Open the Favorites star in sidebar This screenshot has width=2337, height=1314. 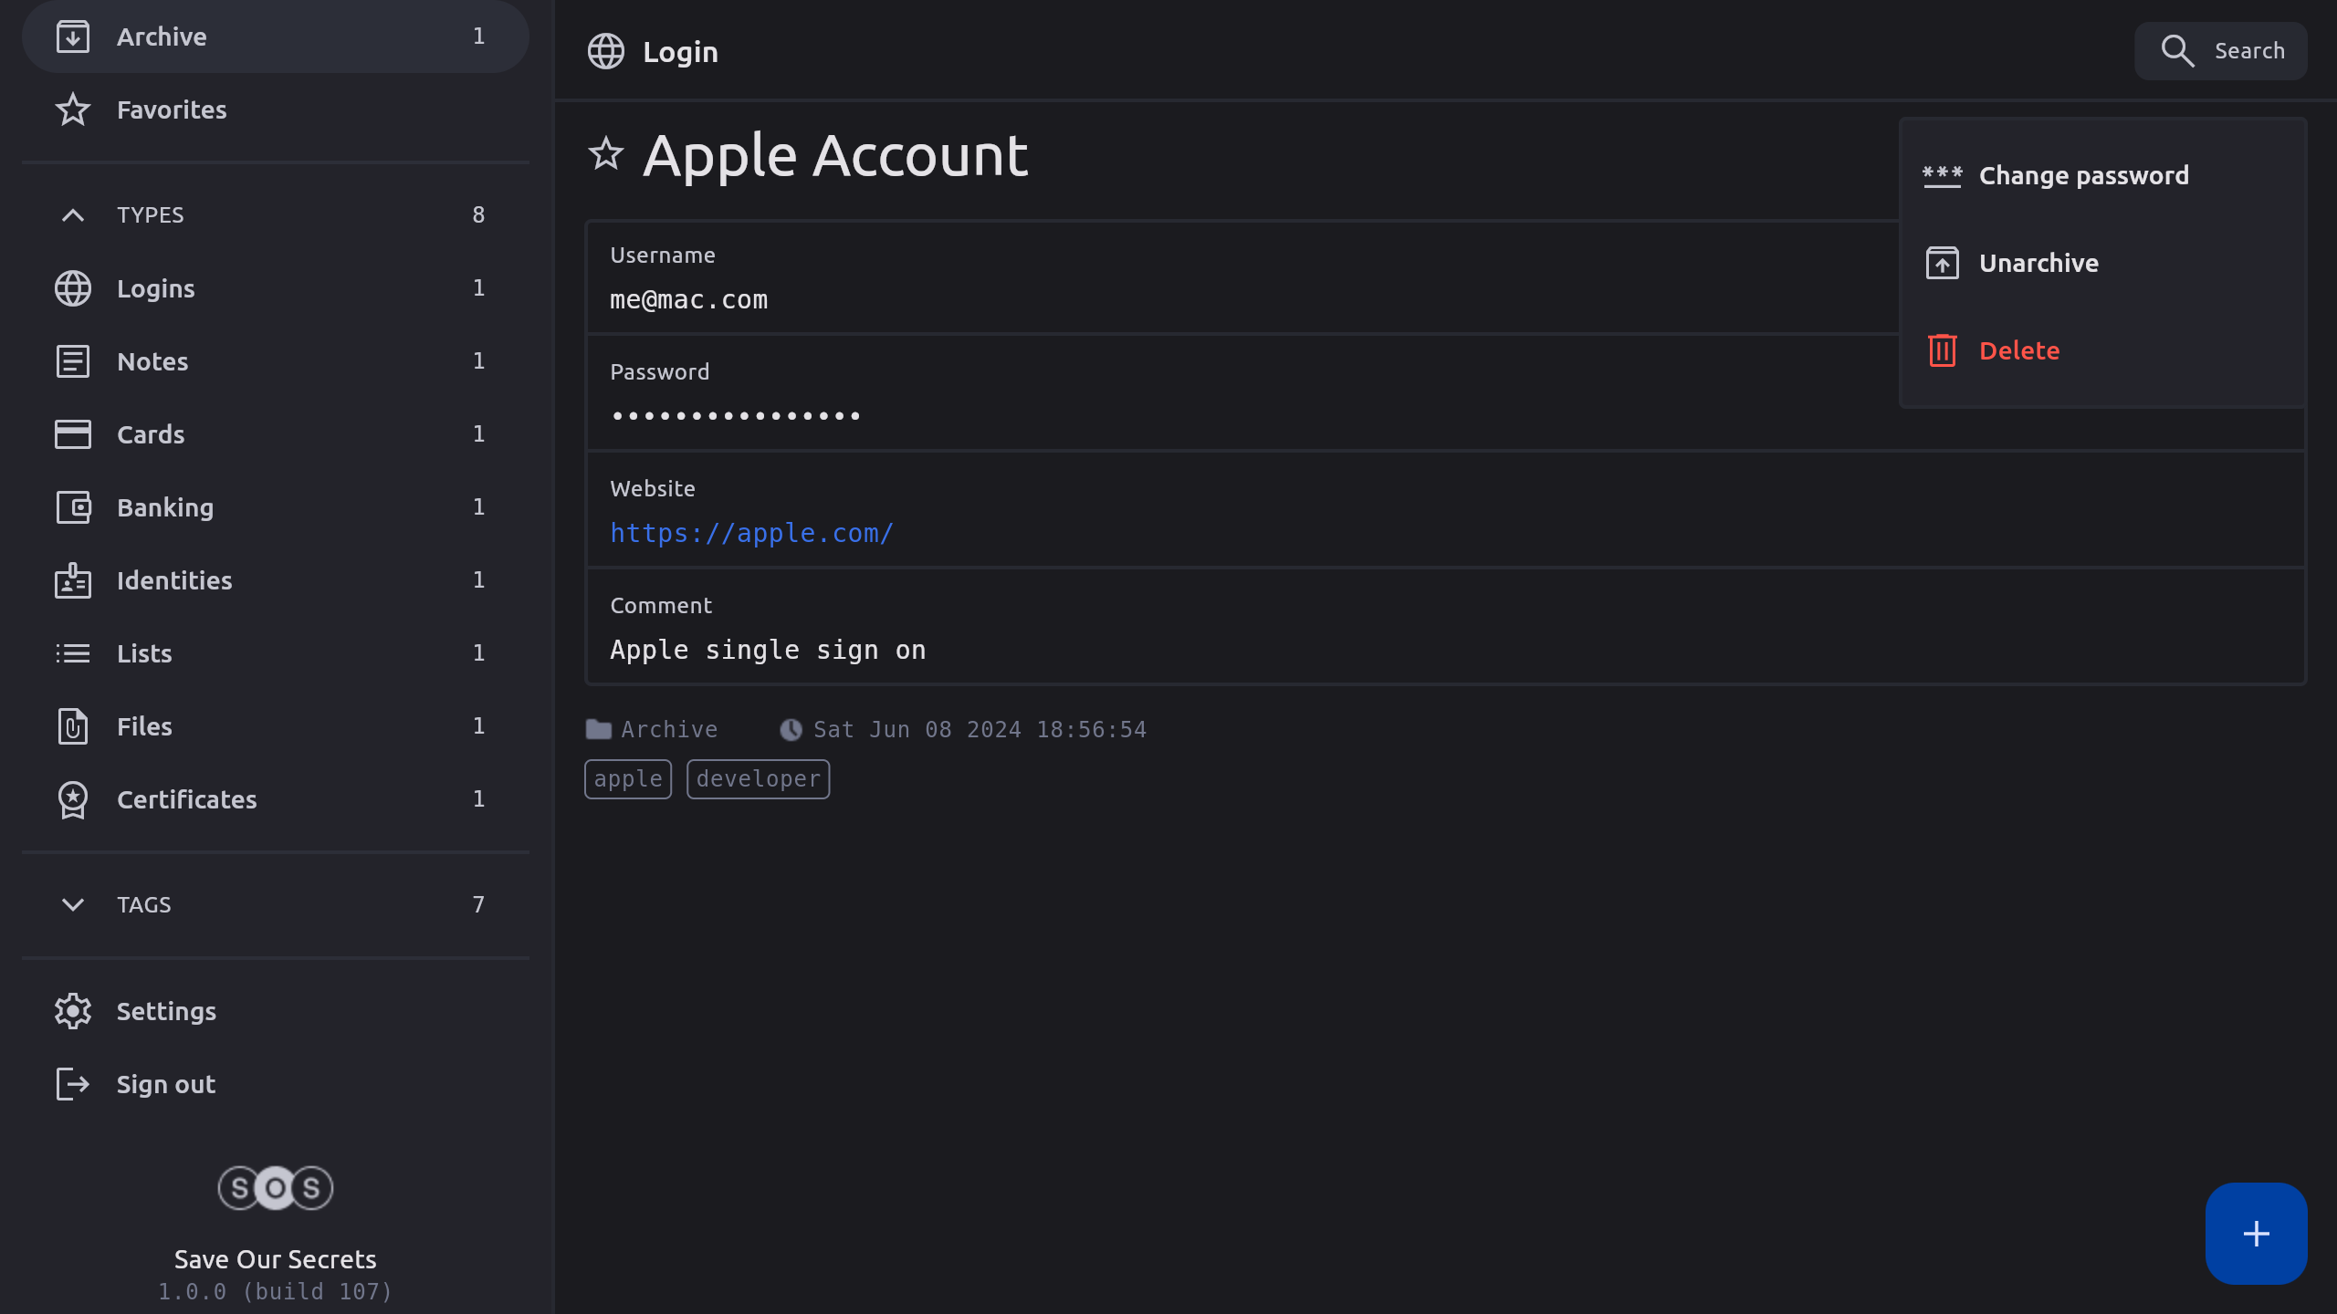(73, 109)
